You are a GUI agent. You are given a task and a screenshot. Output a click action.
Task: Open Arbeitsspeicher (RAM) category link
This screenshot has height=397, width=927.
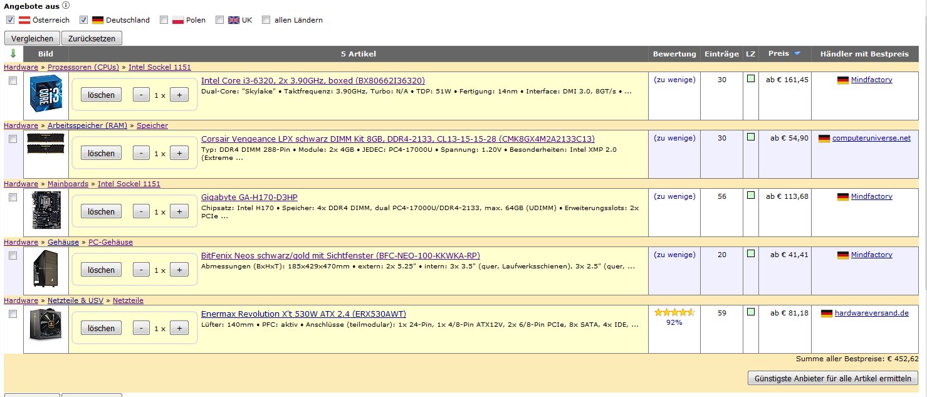click(x=87, y=125)
